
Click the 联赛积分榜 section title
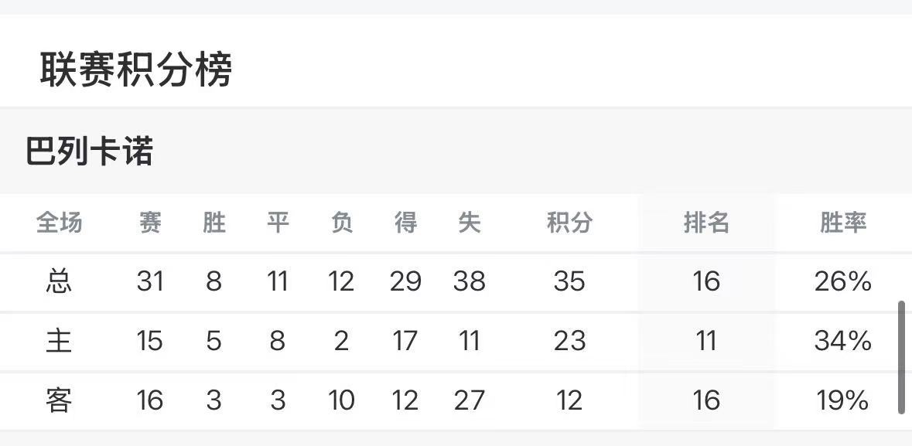click(x=136, y=70)
